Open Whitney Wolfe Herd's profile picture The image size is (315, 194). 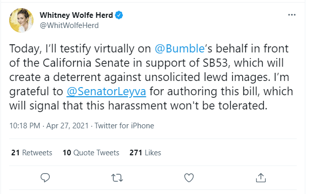click(21, 20)
